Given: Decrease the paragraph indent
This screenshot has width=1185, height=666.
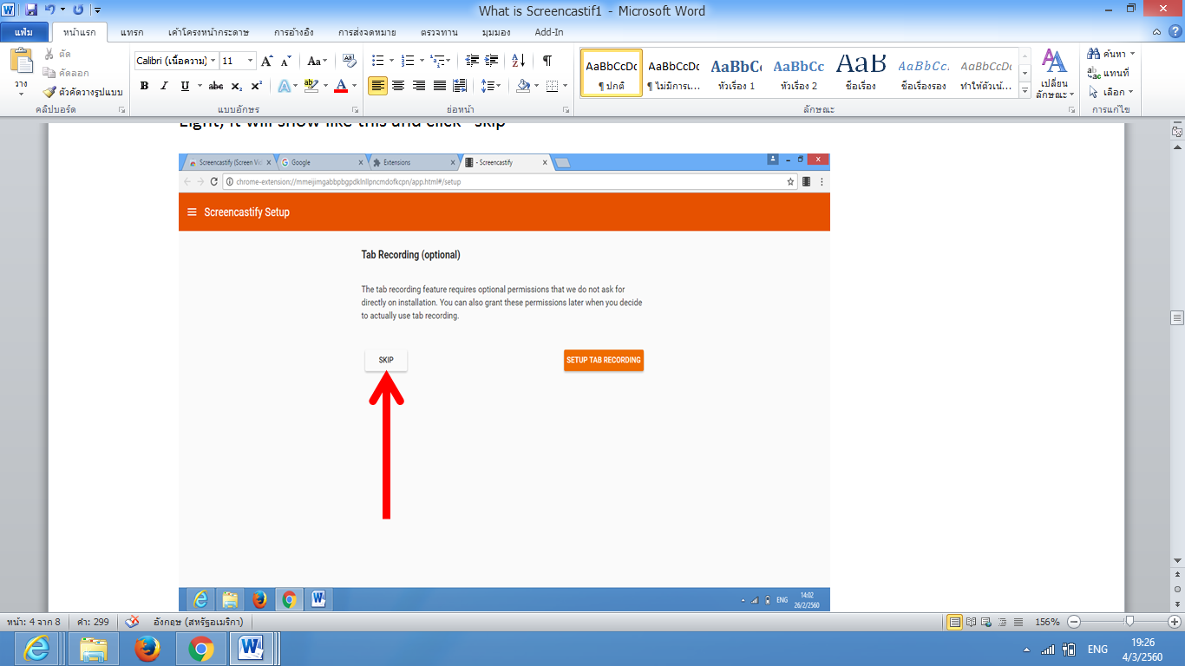Looking at the screenshot, I should point(472,61).
